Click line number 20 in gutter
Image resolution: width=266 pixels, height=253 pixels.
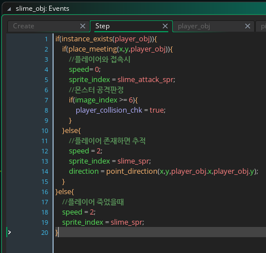(45, 233)
